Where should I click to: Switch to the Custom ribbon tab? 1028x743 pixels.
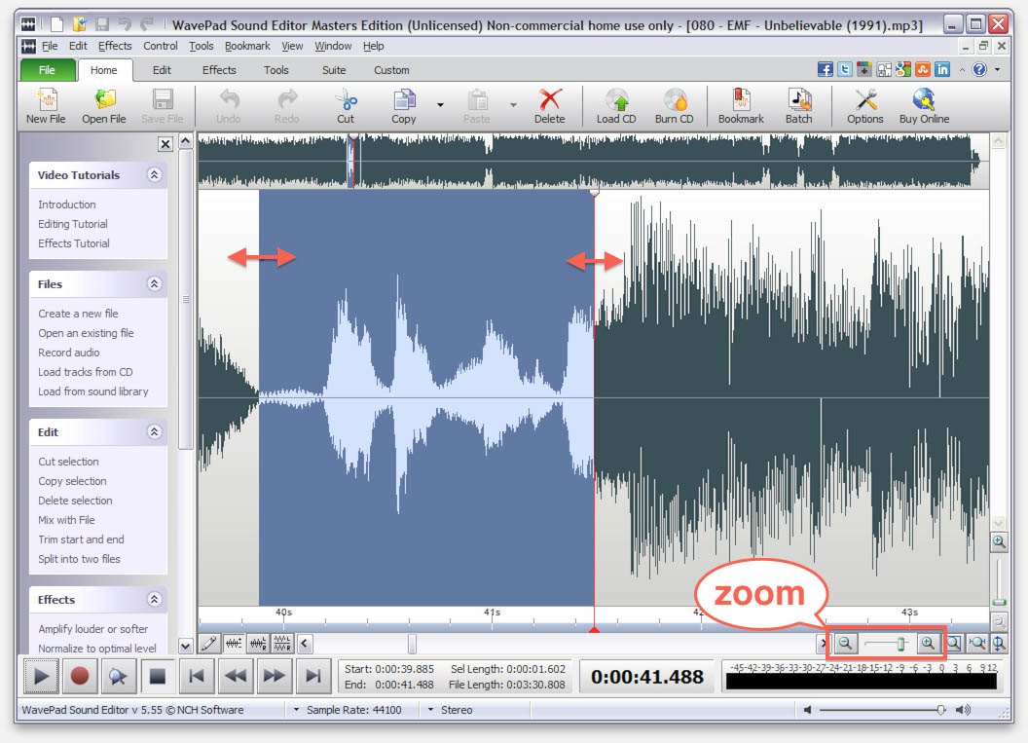[391, 70]
